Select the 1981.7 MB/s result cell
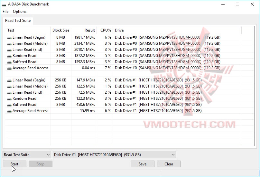The width and height of the screenshot is (260, 177). (x=85, y=37)
